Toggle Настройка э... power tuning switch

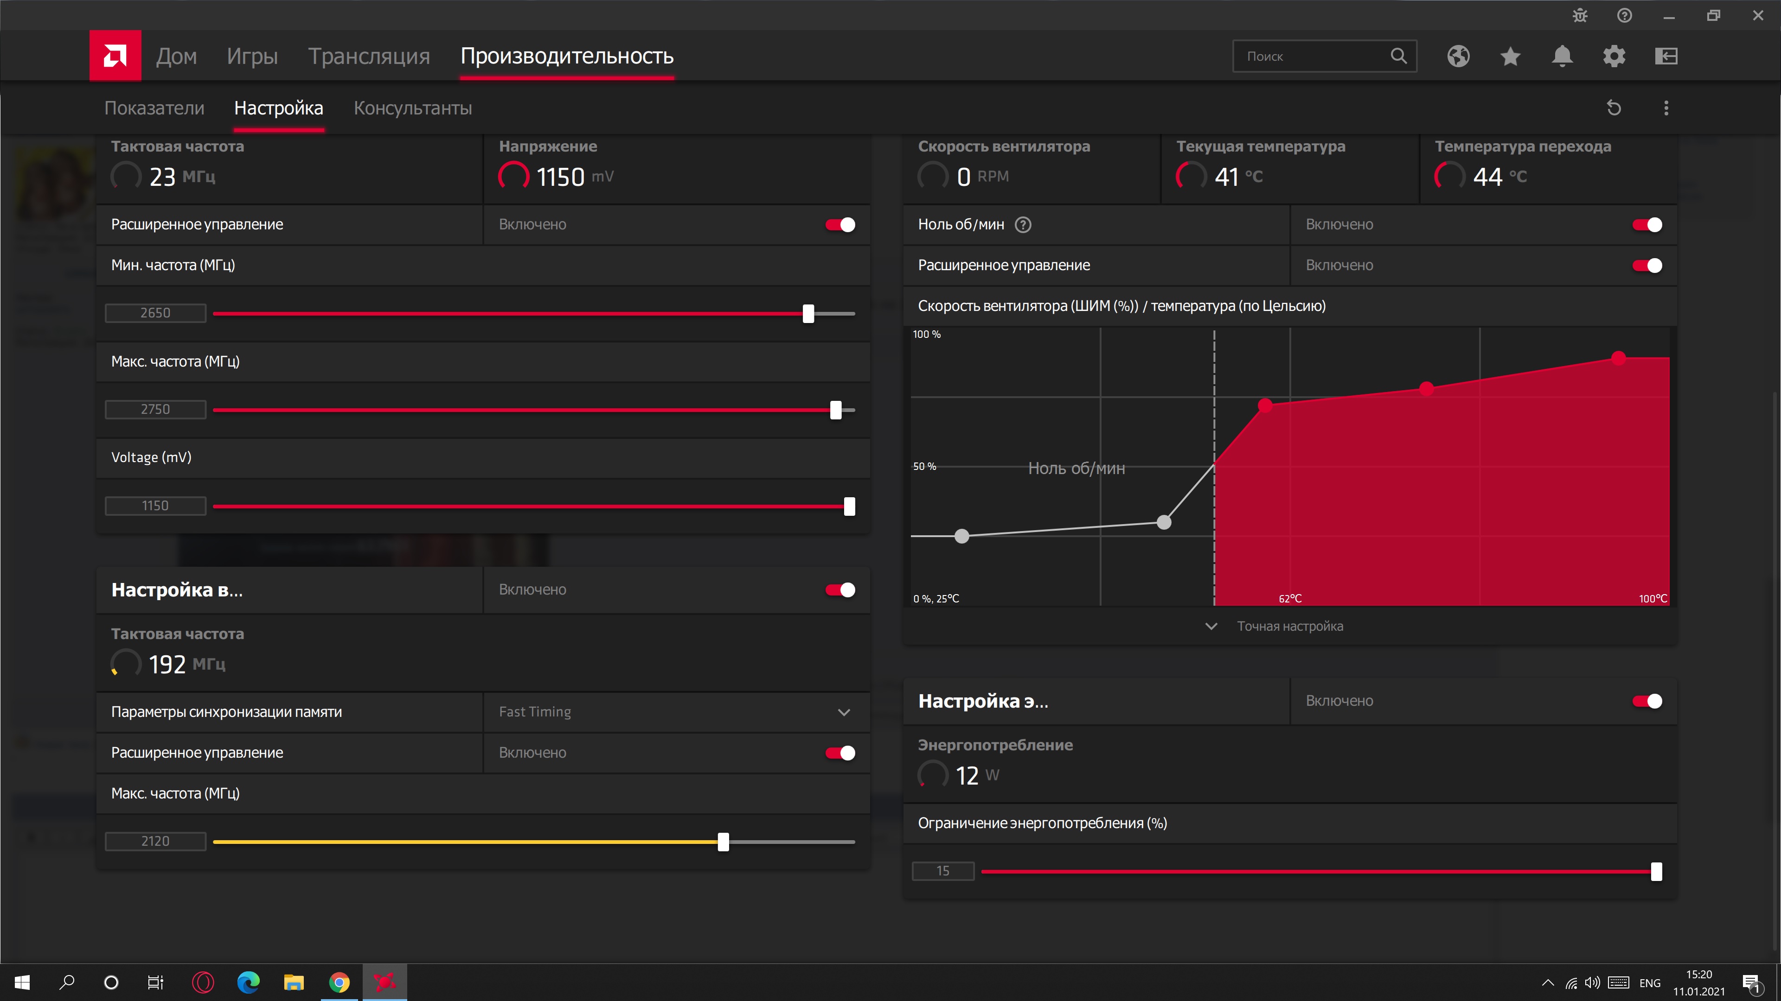[1647, 701]
